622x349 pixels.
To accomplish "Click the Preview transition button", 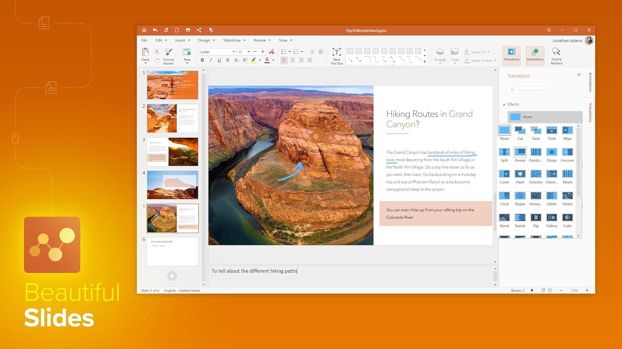I will point(528,90).
